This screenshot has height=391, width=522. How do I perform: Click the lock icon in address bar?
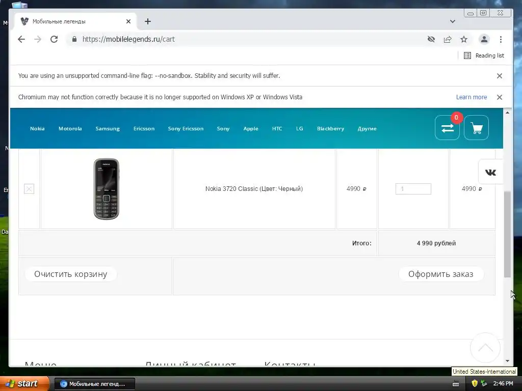tap(74, 39)
